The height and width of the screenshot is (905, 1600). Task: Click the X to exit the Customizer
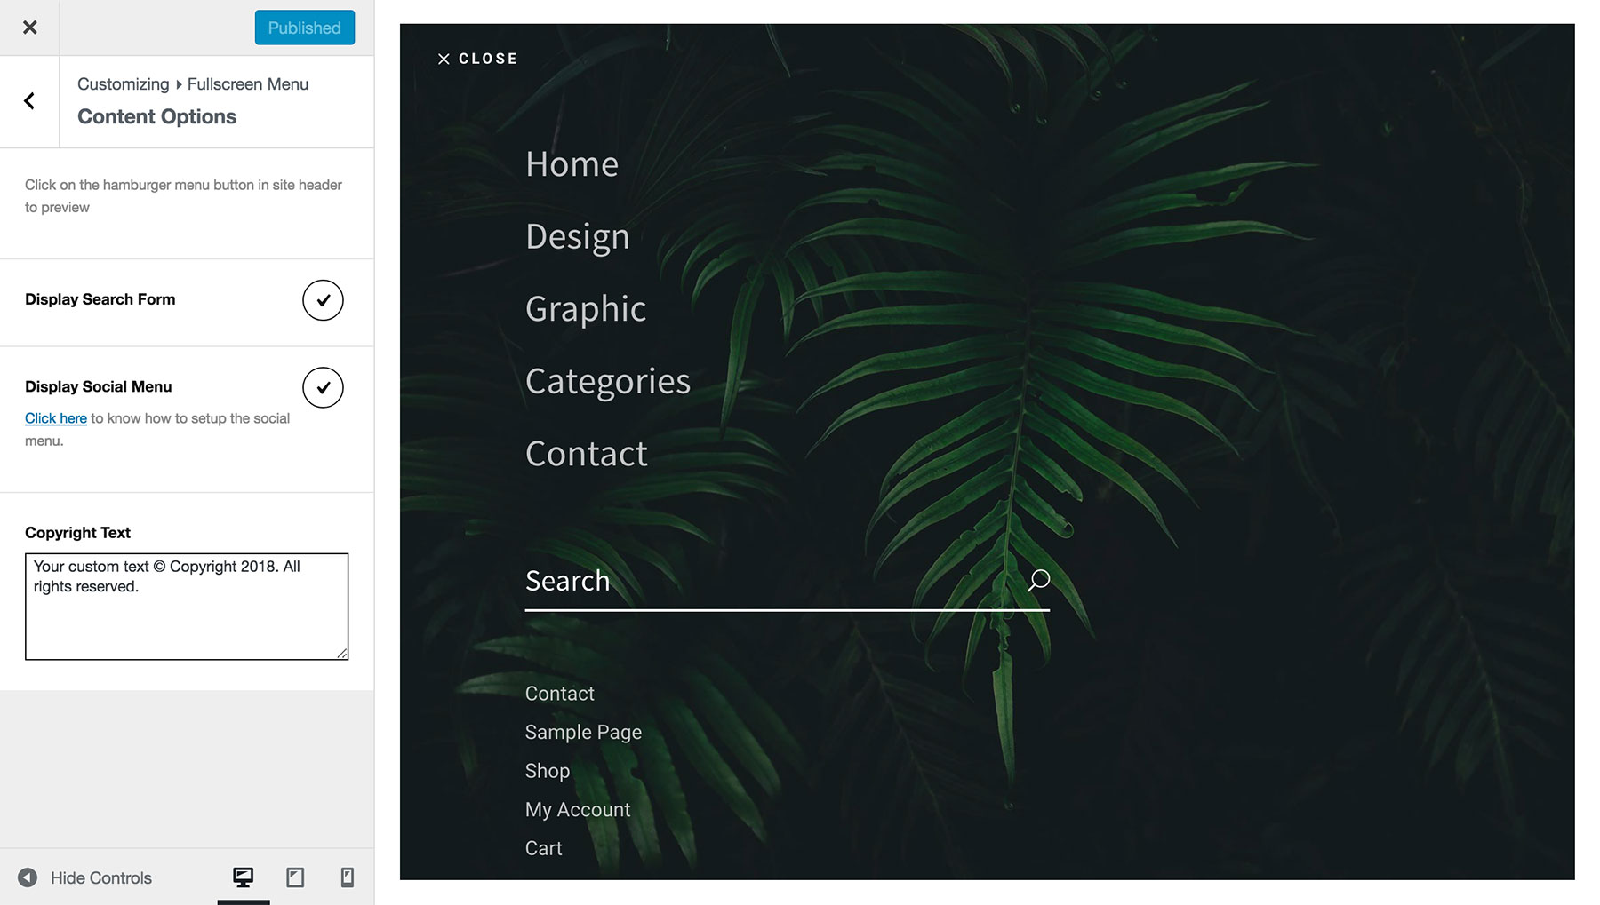pos(29,27)
